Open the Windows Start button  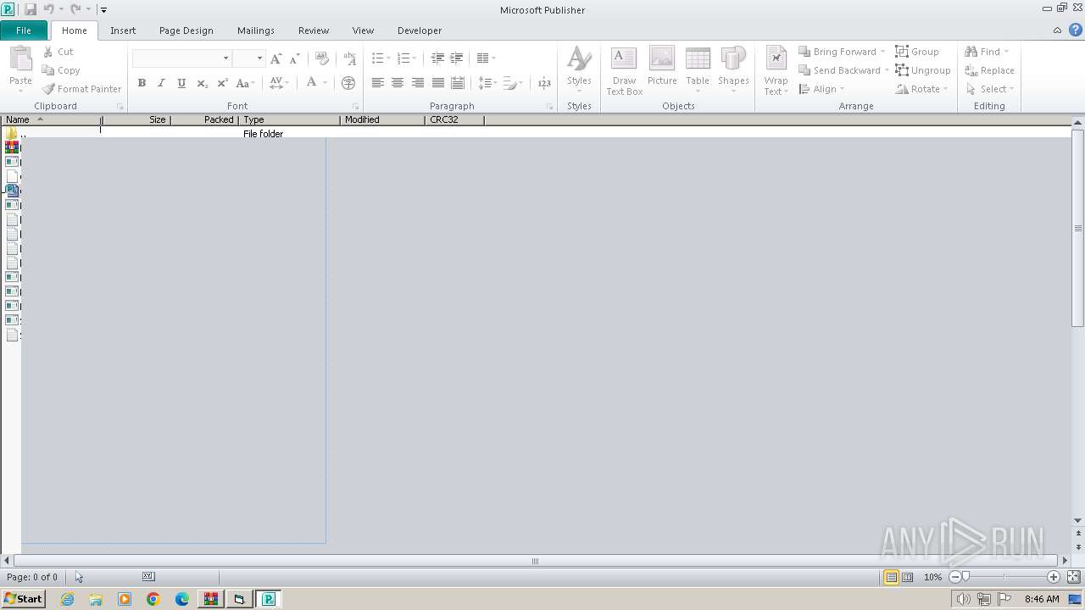23,599
